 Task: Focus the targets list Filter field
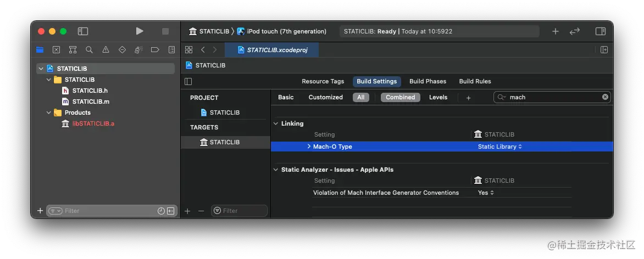(x=240, y=211)
